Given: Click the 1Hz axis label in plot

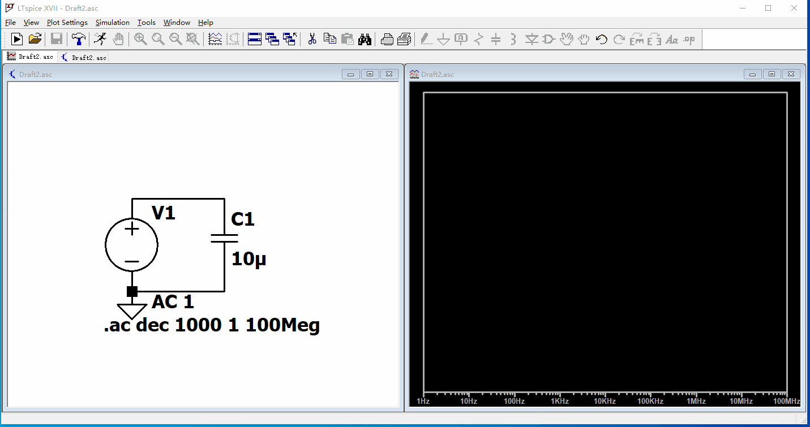Looking at the screenshot, I should coord(423,401).
